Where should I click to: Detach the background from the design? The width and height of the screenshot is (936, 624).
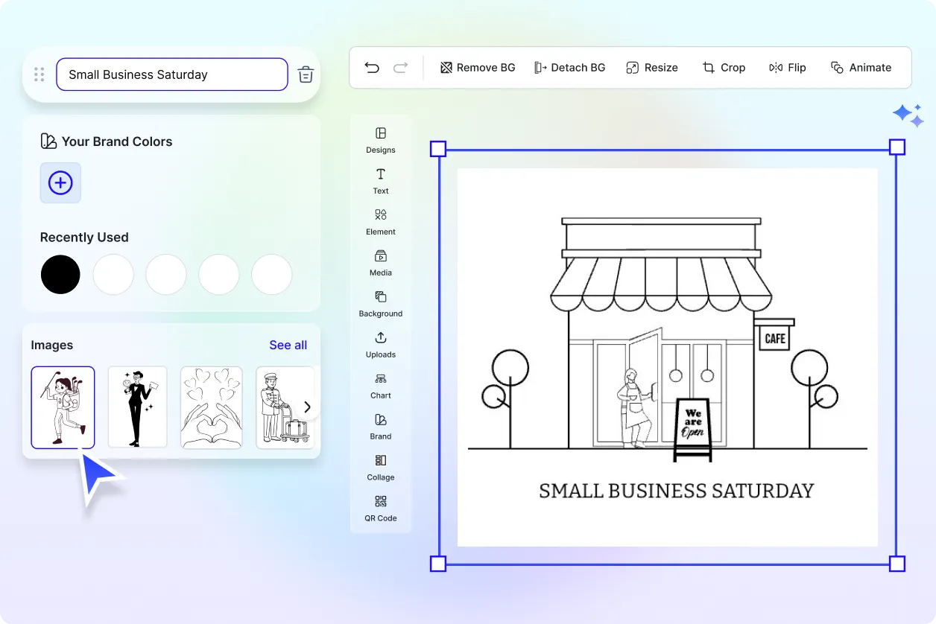point(570,67)
